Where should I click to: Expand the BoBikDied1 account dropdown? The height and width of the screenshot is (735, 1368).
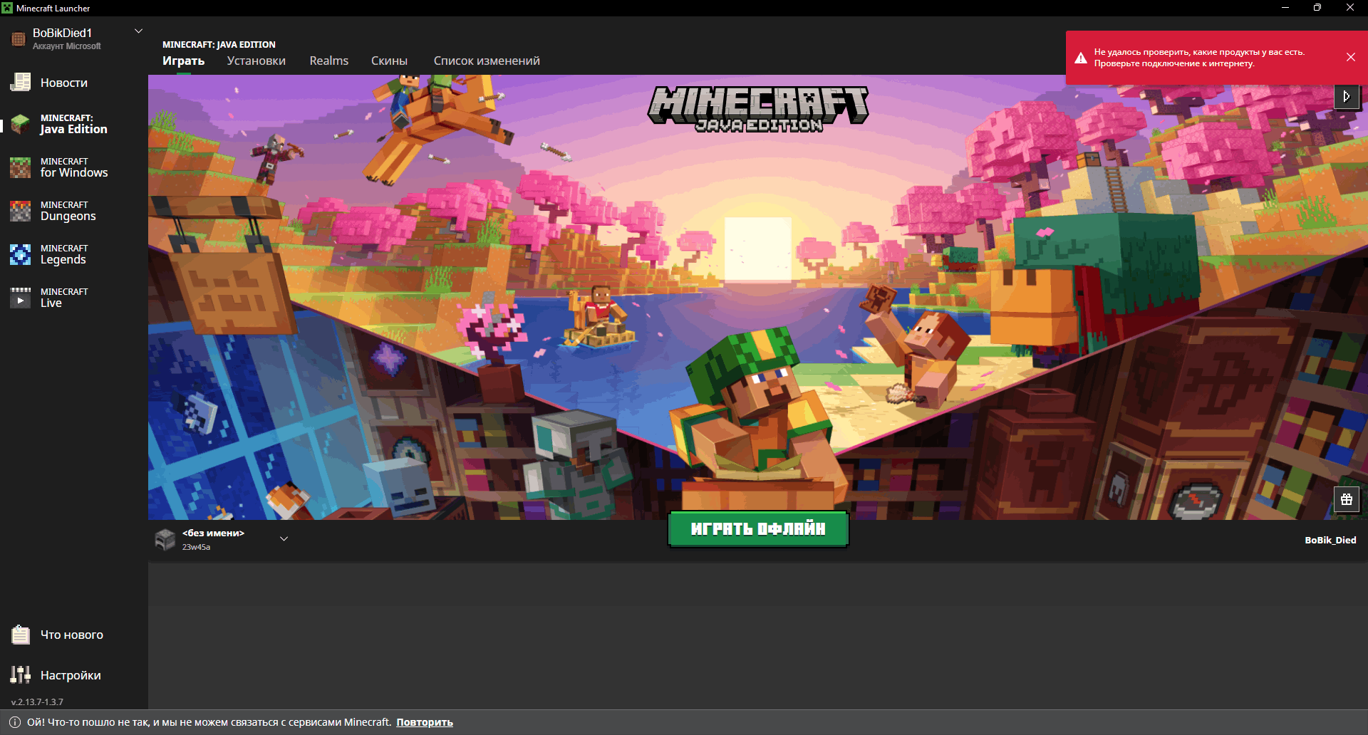[x=139, y=31]
